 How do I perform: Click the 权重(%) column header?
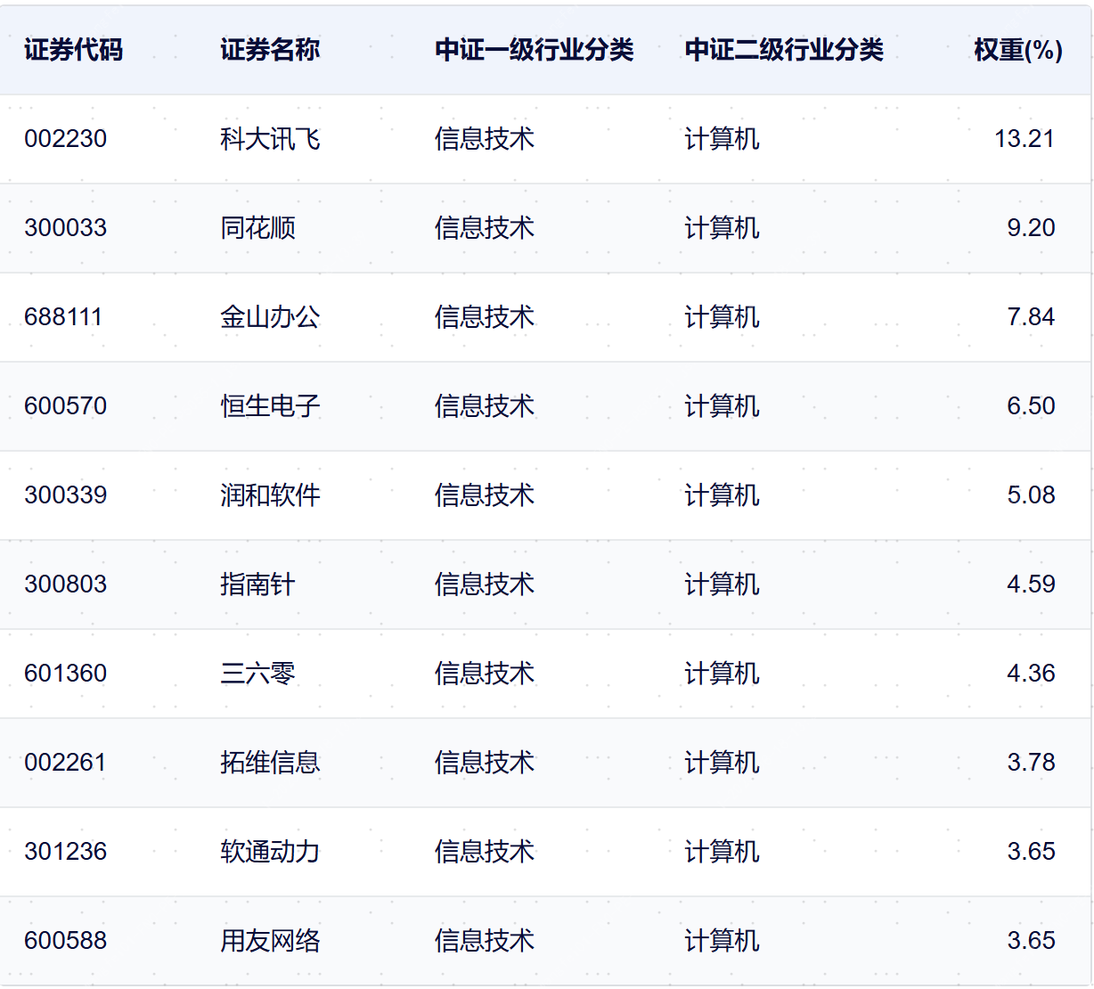1018,50
